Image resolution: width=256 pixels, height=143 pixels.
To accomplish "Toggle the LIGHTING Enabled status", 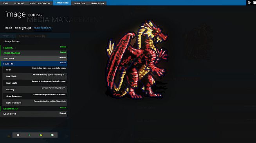I will coord(63,47).
